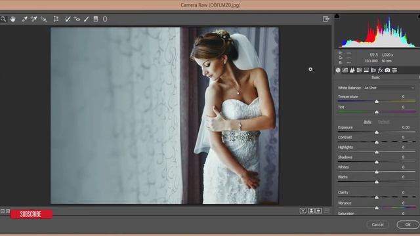Select the Spot Removal tool
The height and width of the screenshot is (236, 420).
tap(68, 19)
